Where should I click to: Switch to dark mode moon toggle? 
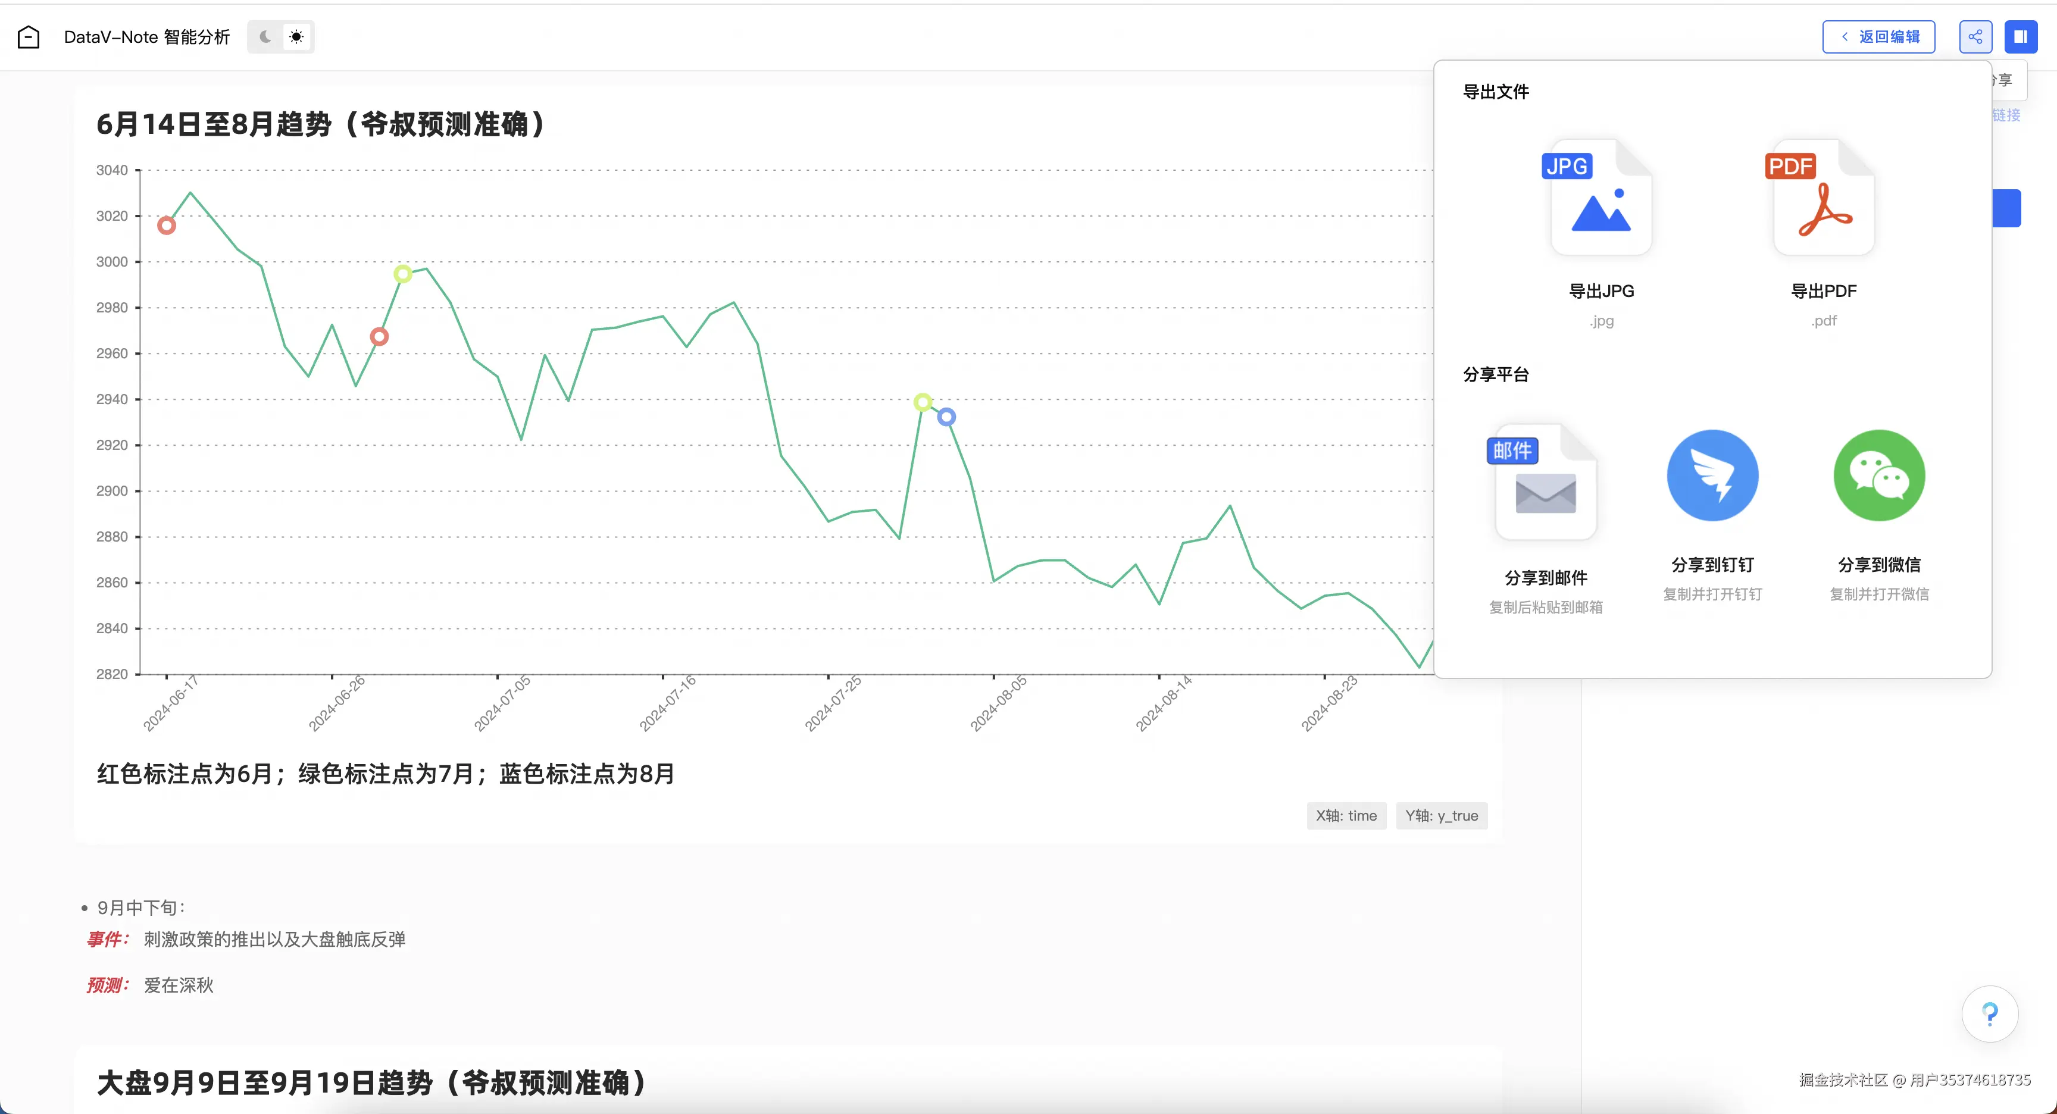pyautogui.click(x=265, y=37)
